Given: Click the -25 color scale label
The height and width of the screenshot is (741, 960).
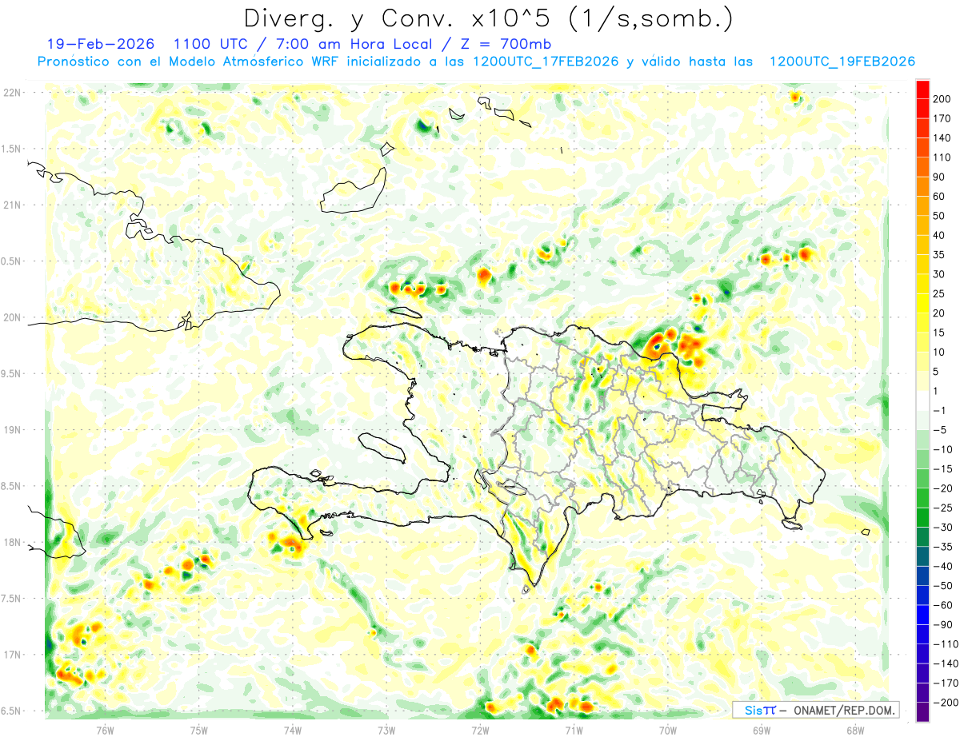Looking at the screenshot, I should point(942,508).
